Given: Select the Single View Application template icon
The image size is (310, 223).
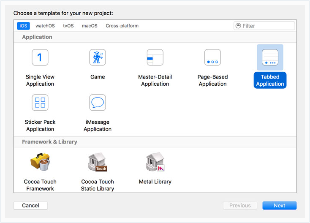Looking at the screenshot, I should click(x=40, y=57).
